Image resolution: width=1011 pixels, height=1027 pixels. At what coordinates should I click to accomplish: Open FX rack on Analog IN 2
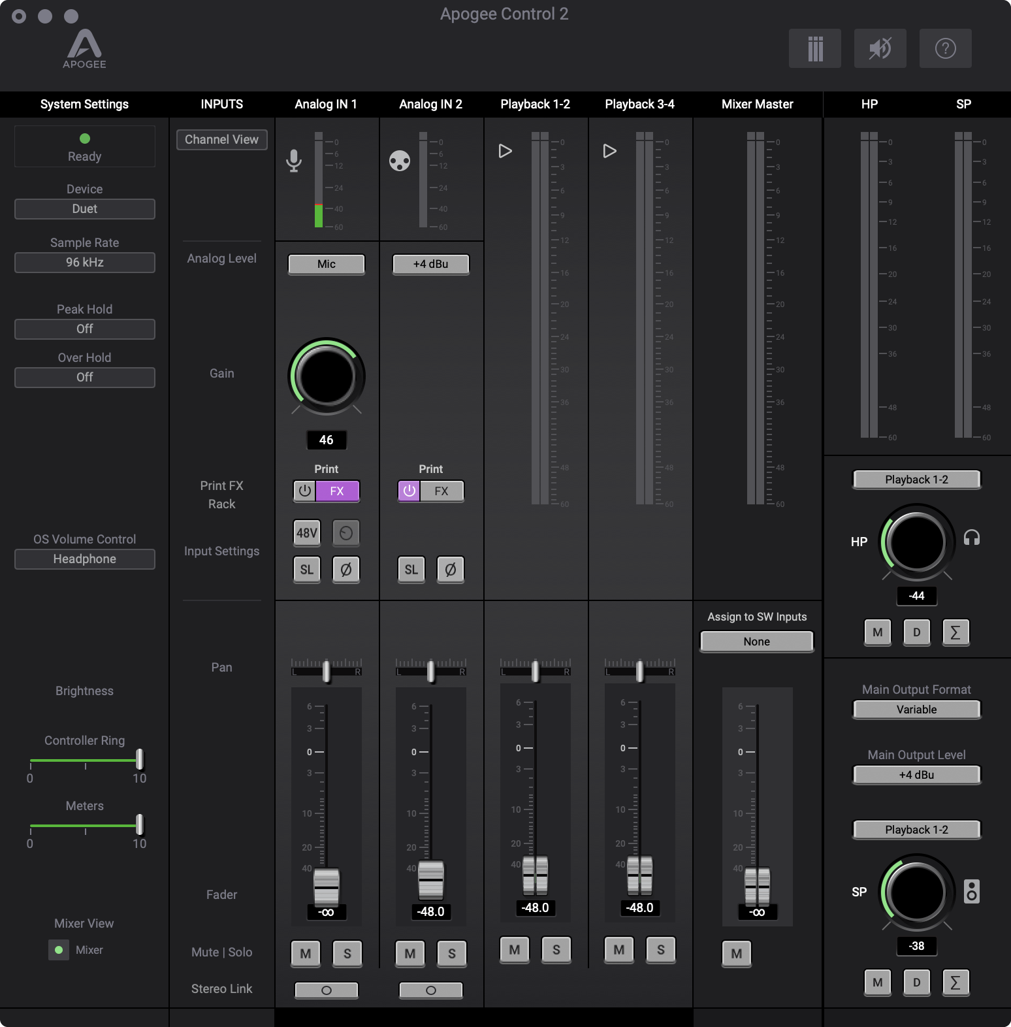click(441, 491)
